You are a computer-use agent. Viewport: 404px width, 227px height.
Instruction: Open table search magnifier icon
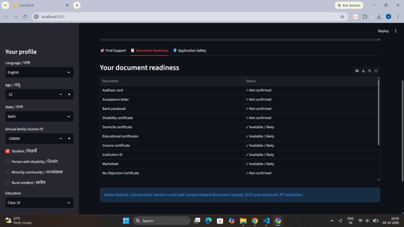tap(369, 71)
